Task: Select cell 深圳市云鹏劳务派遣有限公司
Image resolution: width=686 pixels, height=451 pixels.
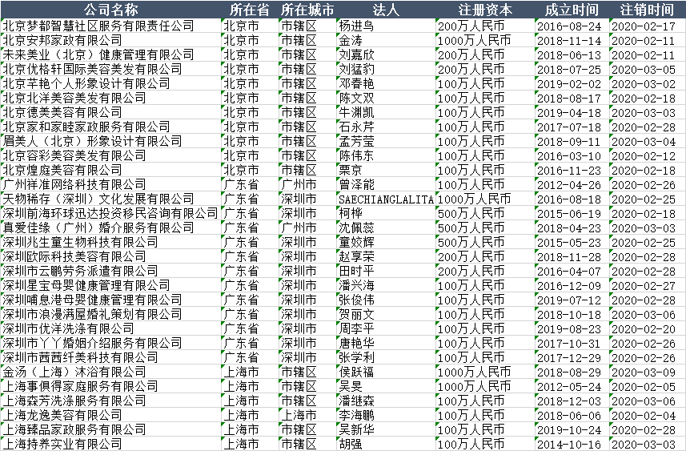Action: pyautogui.click(x=110, y=271)
